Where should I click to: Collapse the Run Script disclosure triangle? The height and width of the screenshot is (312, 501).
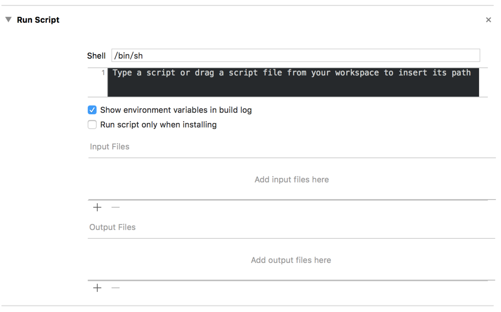8,20
